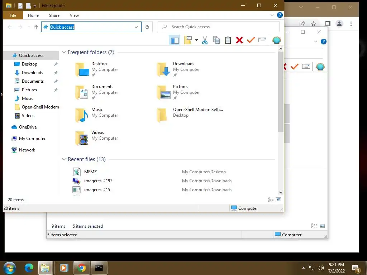Open the Chrome three-dot menu
The image size is (367, 275).
pos(351,24)
